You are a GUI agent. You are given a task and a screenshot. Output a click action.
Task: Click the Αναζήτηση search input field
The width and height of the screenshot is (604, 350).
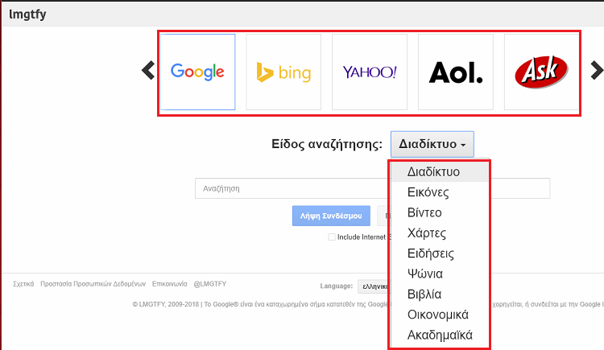coord(293,188)
